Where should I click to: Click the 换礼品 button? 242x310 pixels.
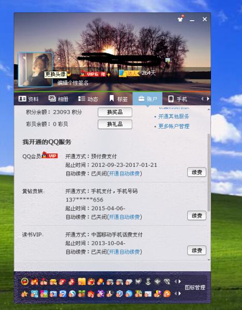(x=115, y=124)
